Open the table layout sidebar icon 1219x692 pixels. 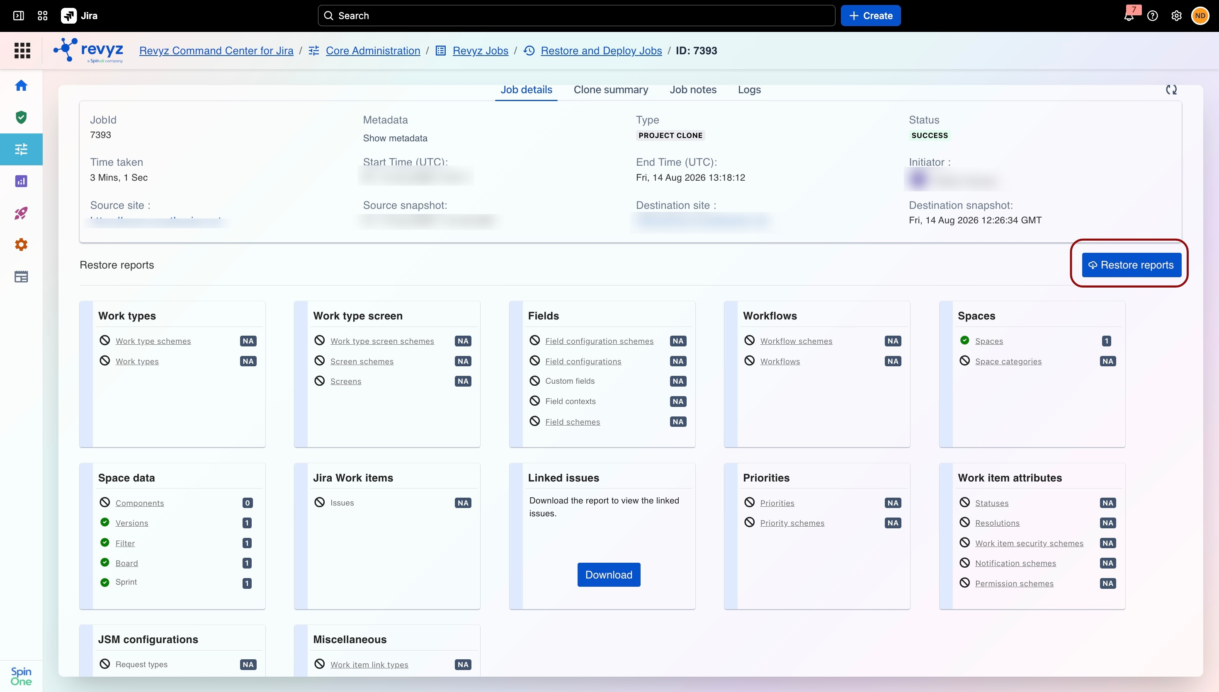(x=21, y=277)
